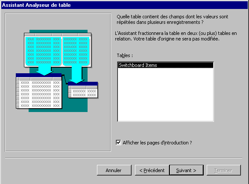
Task: Click the grayed-out Terminer button
Action: point(224,170)
